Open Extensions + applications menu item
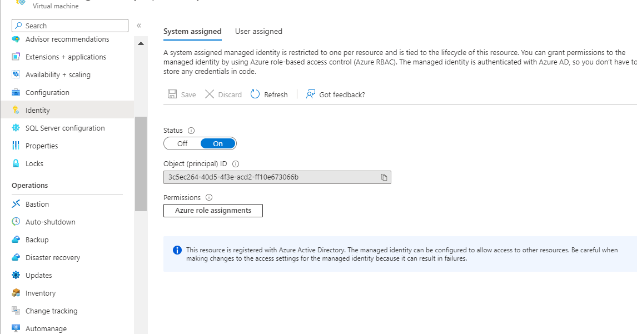This screenshot has width=637, height=334. 67,57
